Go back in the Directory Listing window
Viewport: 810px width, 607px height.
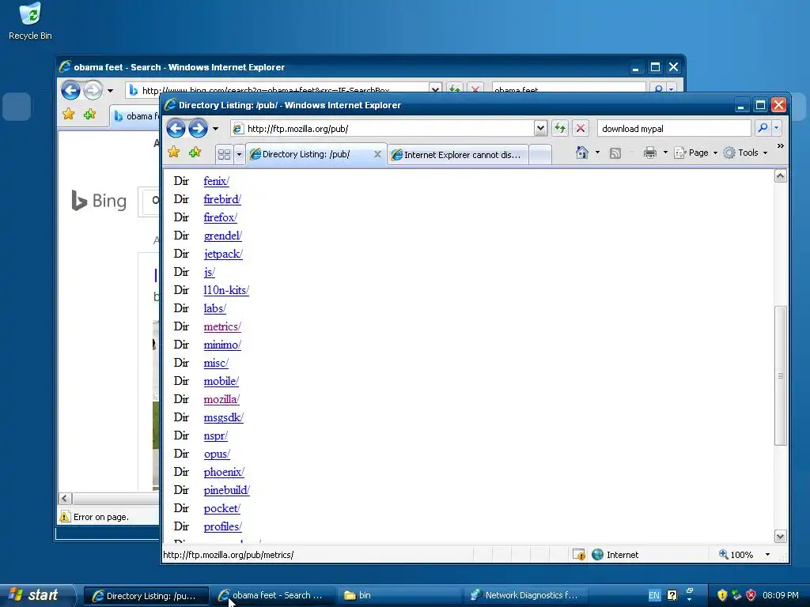tap(176, 129)
